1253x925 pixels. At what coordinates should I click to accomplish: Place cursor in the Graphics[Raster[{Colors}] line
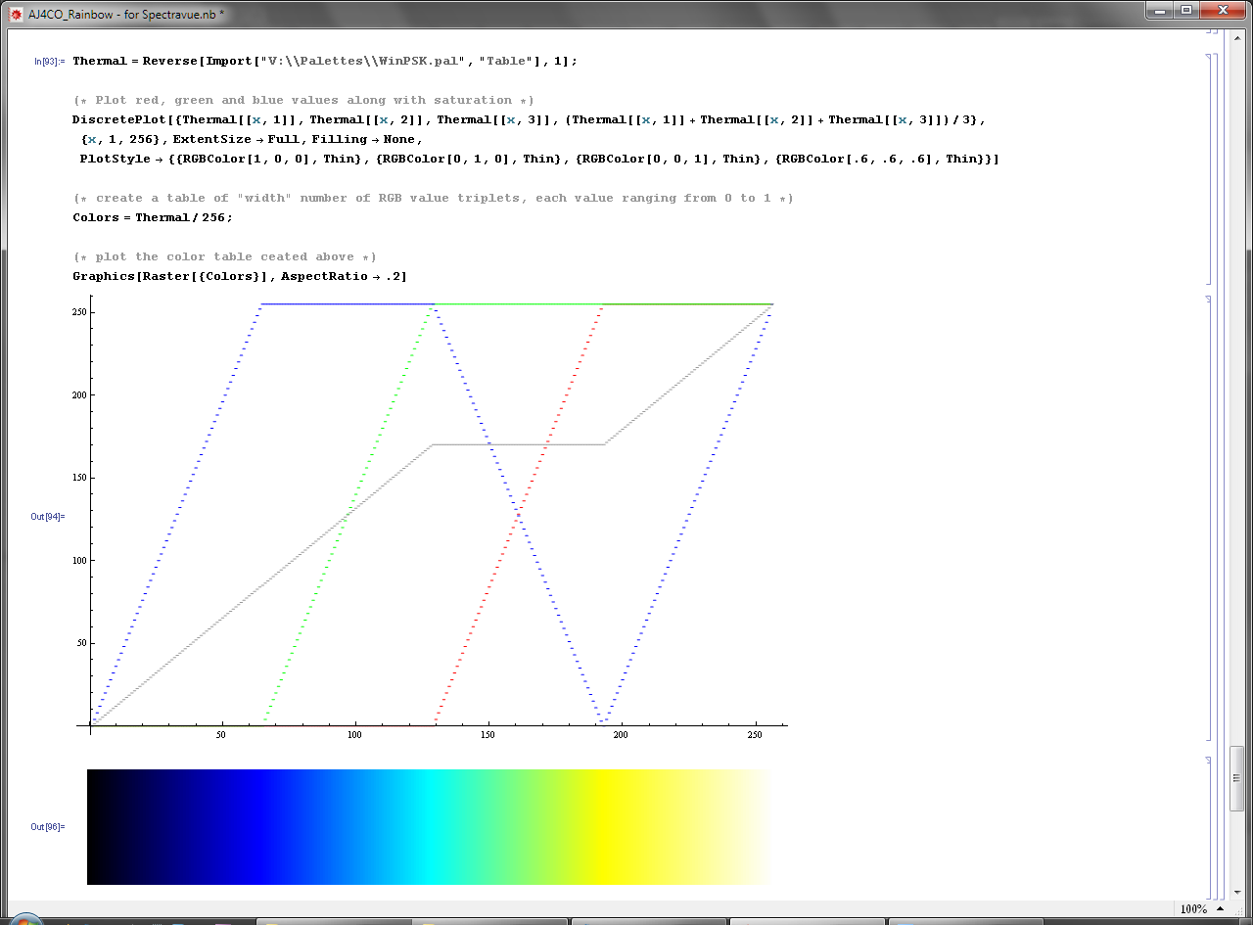coord(240,276)
